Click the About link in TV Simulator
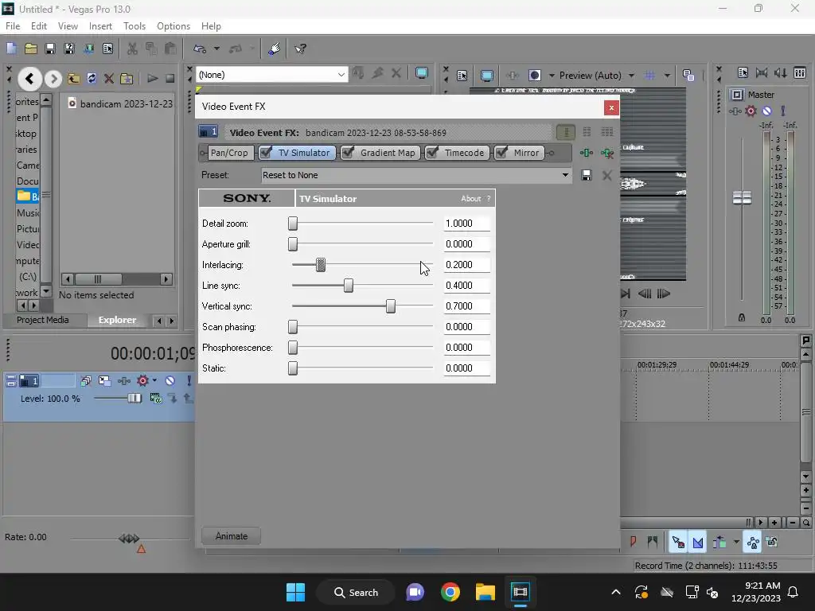This screenshot has width=815, height=611. click(471, 198)
